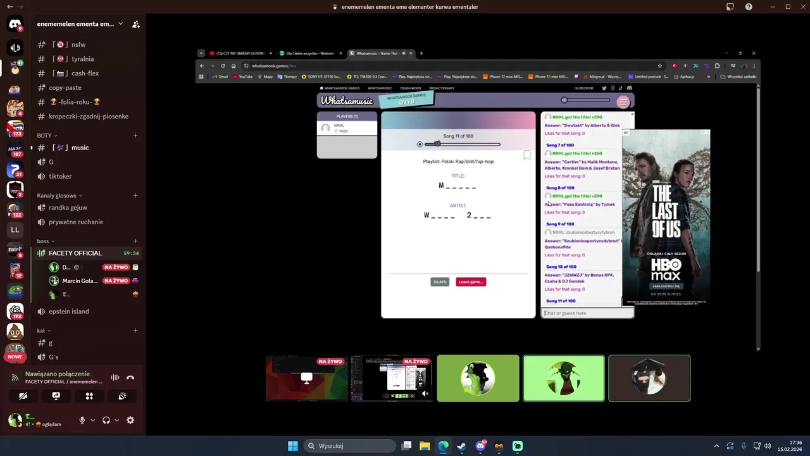Select the second NA ŻYWO stream thumbnail
Image resolution: width=810 pixels, height=456 pixels.
pyautogui.click(x=392, y=379)
